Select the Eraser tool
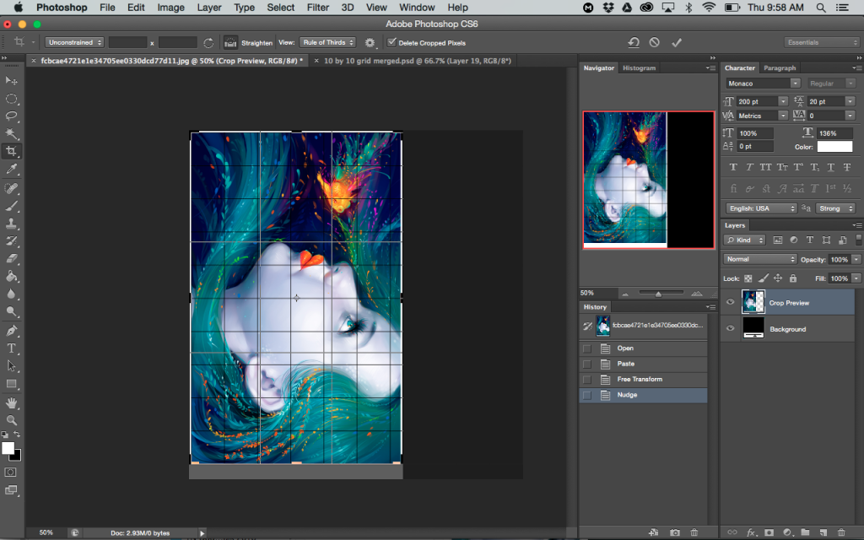 point(11,258)
